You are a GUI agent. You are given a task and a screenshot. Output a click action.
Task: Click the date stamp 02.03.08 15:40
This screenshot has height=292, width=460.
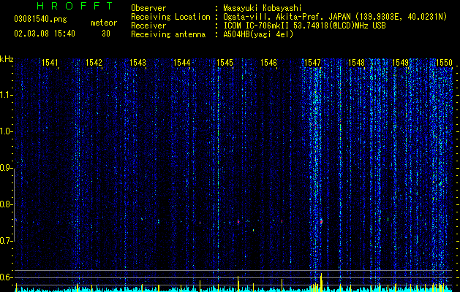tap(45, 34)
